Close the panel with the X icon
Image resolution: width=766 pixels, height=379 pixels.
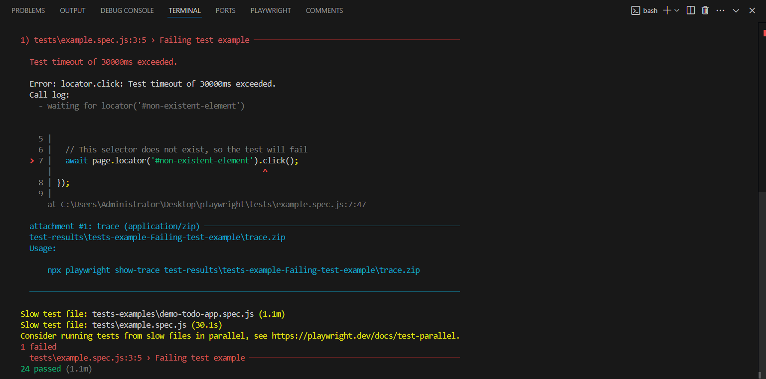pos(752,10)
